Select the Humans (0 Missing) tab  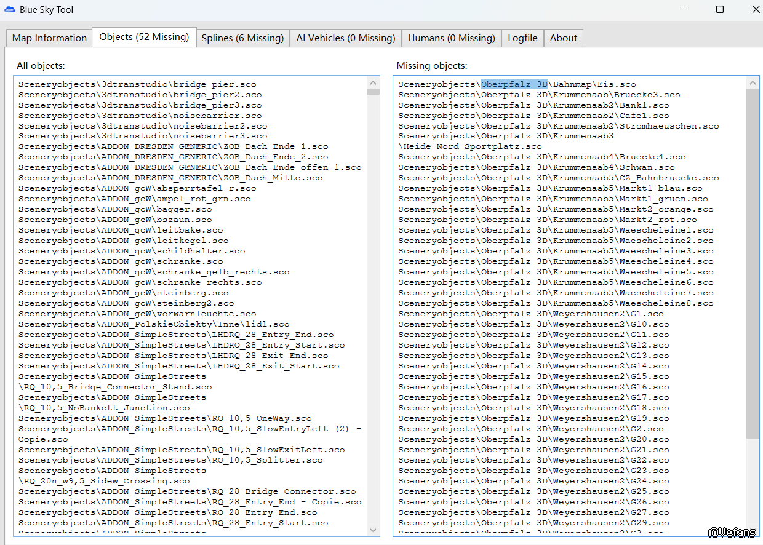[x=451, y=38]
